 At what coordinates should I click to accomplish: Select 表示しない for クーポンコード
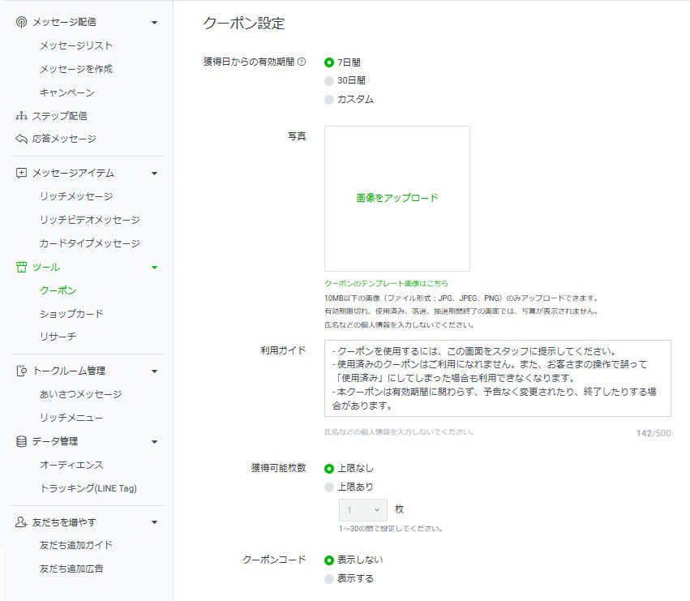click(x=328, y=560)
